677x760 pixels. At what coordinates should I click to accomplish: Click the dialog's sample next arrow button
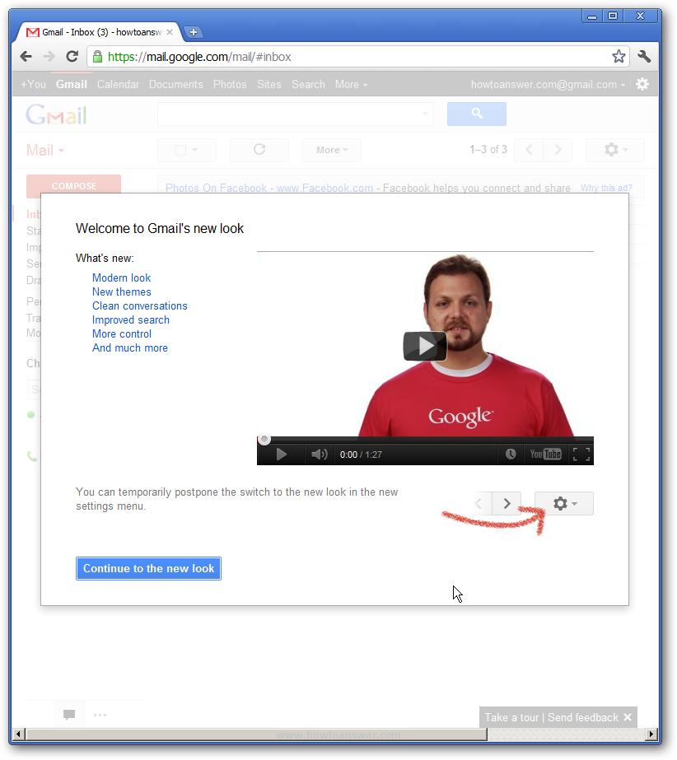[507, 504]
